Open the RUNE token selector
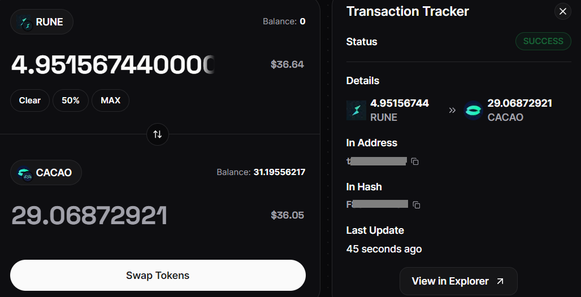The width and height of the screenshot is (581, 297). [41, 22]
